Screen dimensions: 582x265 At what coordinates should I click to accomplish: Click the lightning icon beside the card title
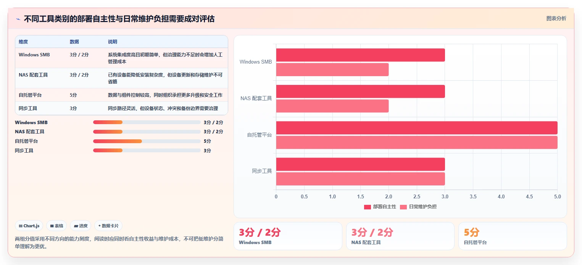click(18, 19)
